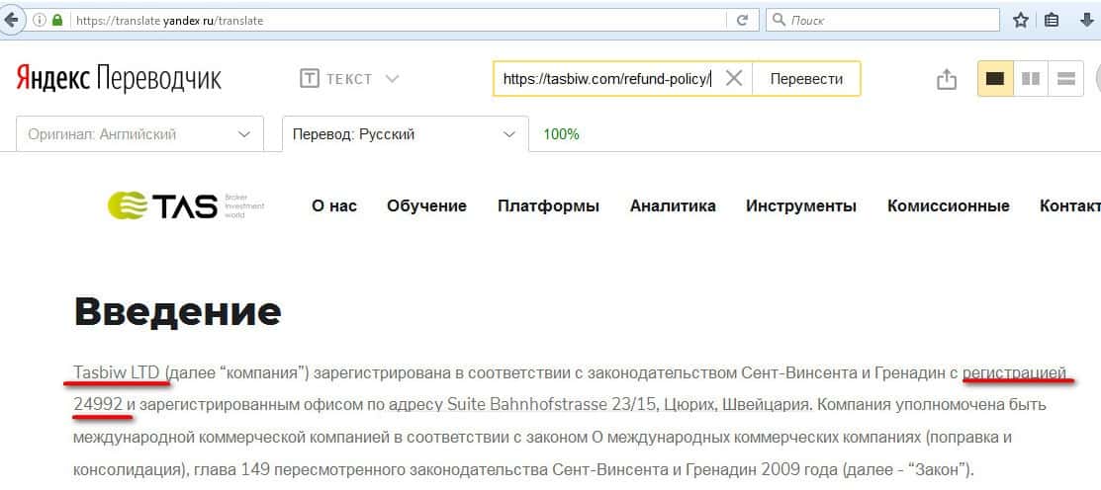1101x490 pixels.
Task: Clear the URL field with the X icon
Action: (x=733, y=79)
